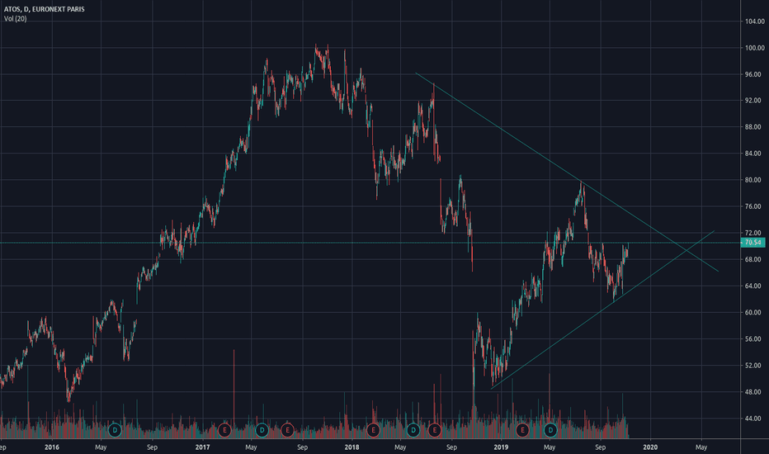769x454 pixels.
Task: Open the earnings E marker of early 2017
Action: point(224,430)
